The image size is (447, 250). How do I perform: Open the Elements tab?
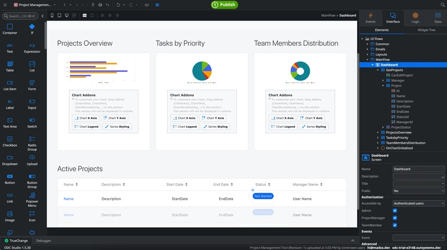point(382,30)
